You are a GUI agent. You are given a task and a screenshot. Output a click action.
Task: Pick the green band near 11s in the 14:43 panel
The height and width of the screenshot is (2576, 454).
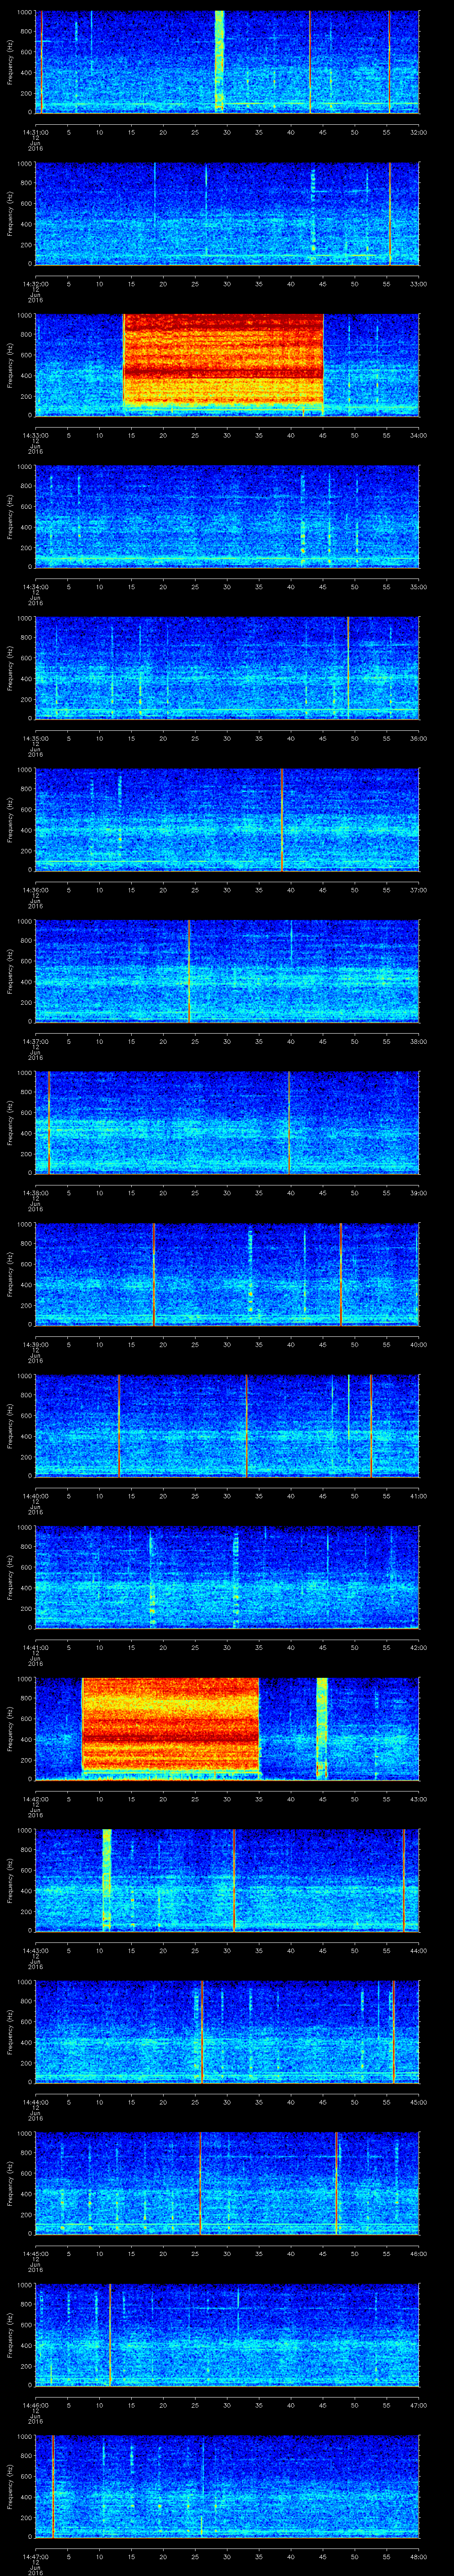(107, 1879)
